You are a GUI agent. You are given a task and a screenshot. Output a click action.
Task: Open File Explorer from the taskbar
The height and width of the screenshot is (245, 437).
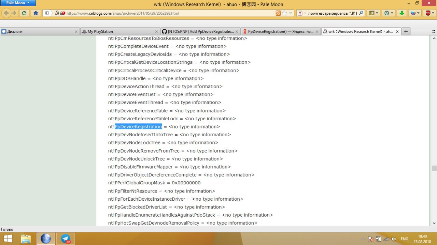(x=26, y=239)
